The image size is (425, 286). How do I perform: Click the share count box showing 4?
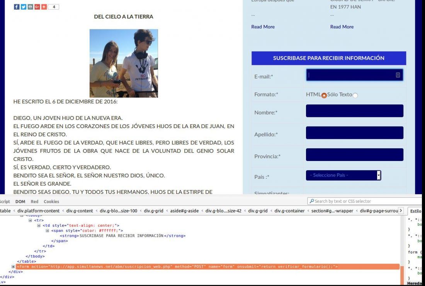click(54, 7)
